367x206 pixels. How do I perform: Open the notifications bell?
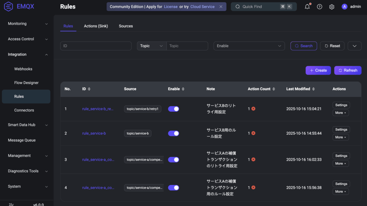click(x=307, y=6)
